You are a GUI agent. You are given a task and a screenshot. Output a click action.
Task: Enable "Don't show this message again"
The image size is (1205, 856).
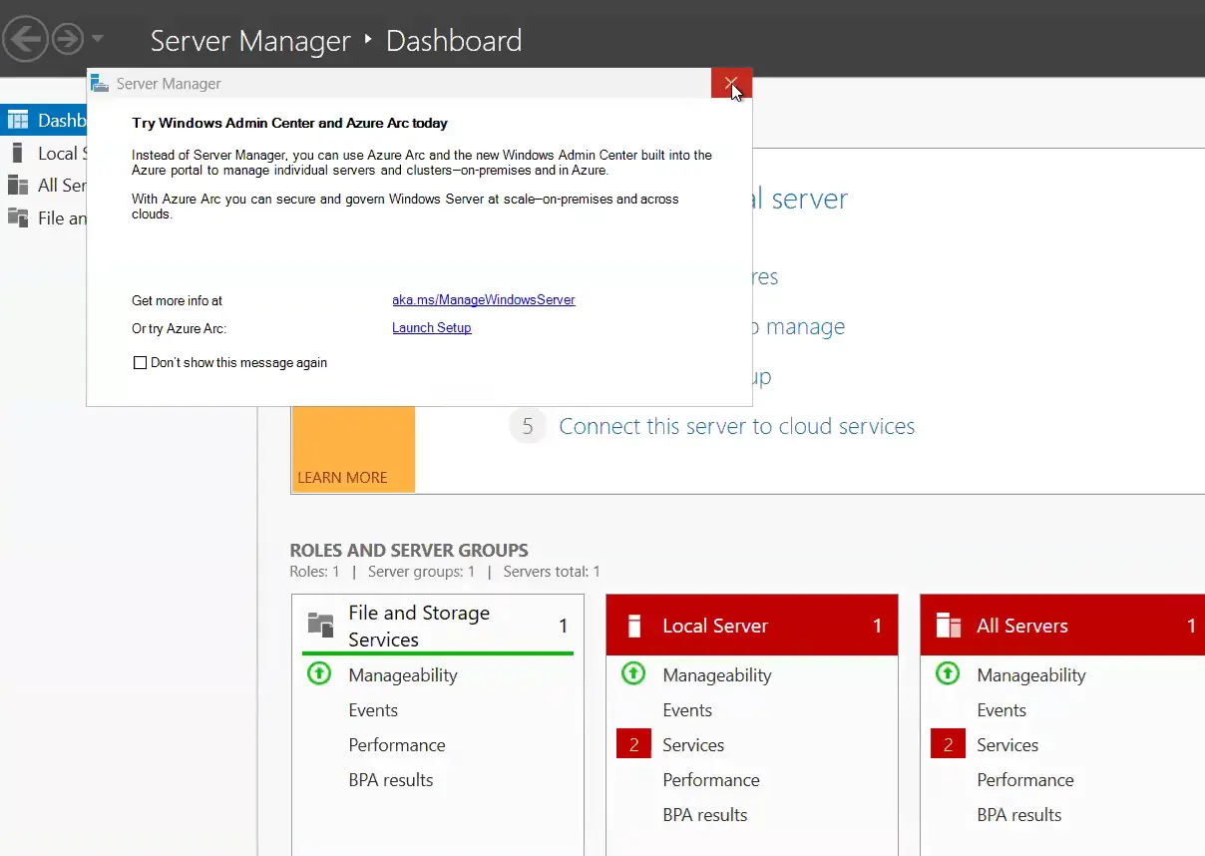tap(141, 363)
